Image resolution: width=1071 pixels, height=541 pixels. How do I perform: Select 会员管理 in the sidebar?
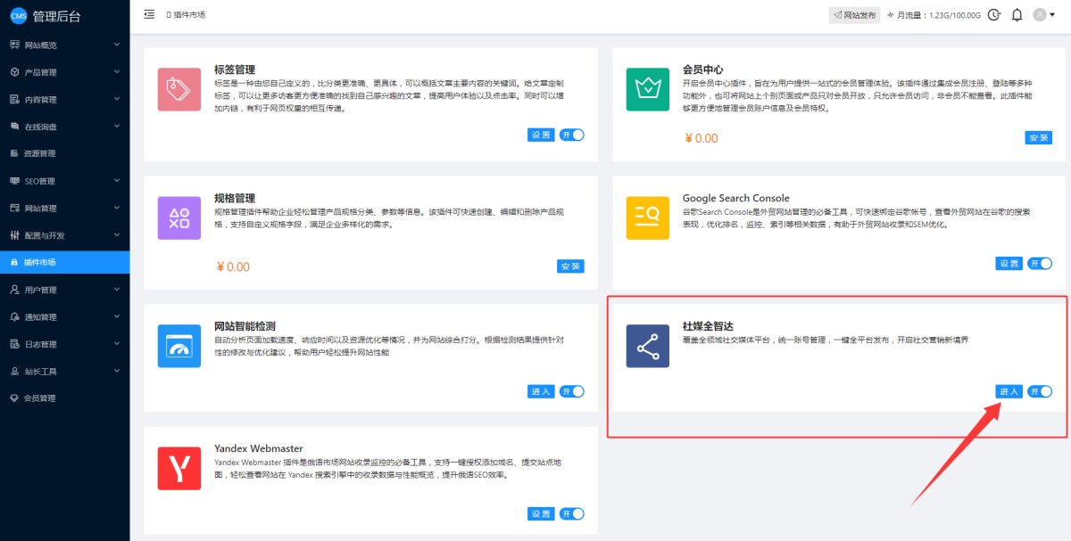point(39,398)
